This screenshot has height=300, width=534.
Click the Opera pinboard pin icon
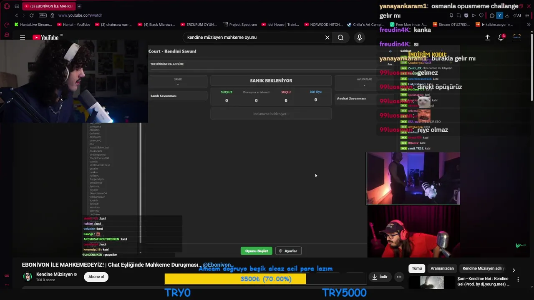[451, 15]
